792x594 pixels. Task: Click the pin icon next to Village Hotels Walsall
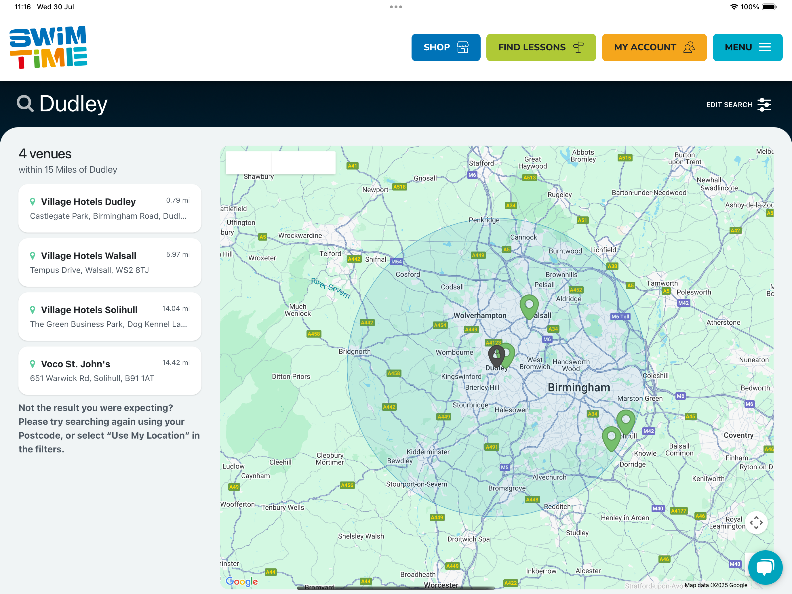pos(33,256)
